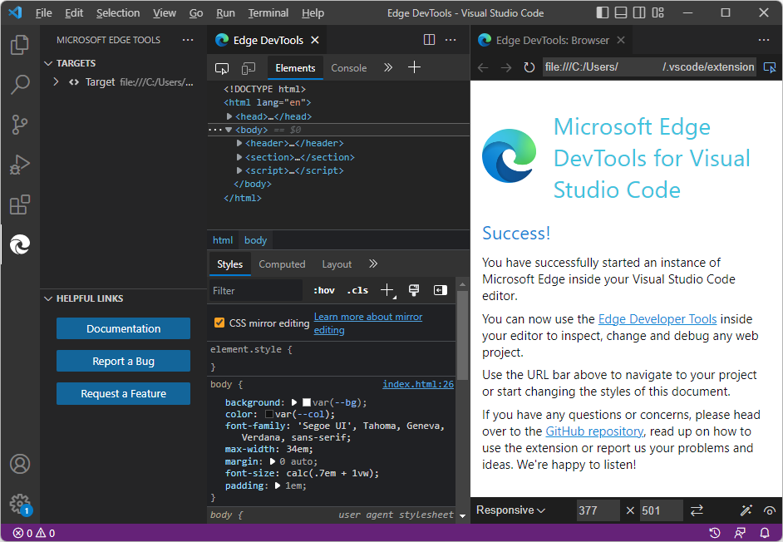The width and height of the screenshot is (783, 542).
Task: Expand the margin property disclosure arrow
Action: 273,461
